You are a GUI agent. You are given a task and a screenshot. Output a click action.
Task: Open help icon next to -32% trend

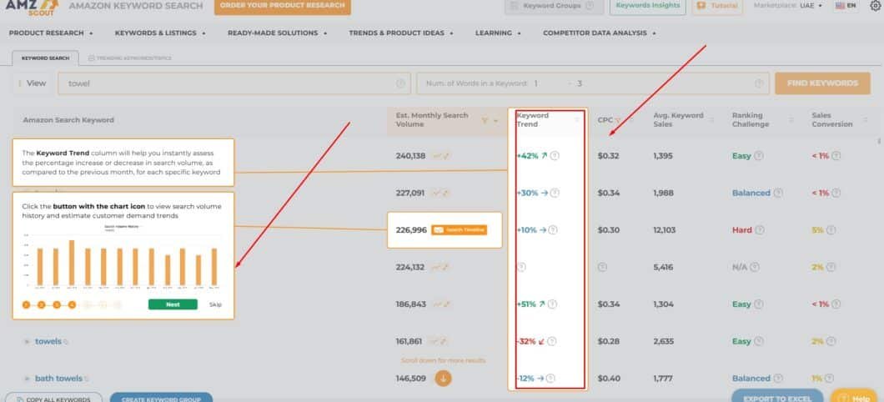coord(552,341)
